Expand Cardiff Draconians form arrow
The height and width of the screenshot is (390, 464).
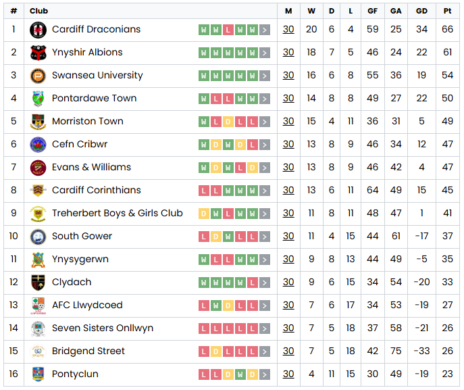tap(265, 30)
